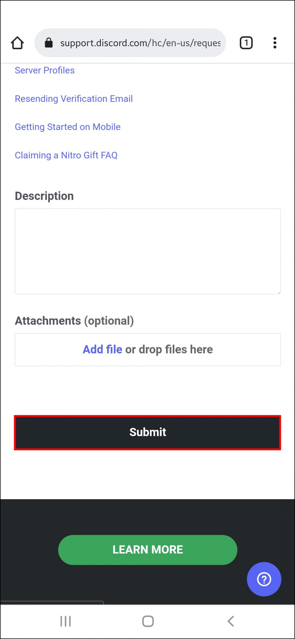
Task: Tap the browser home icon
Action: tap(17, 43)
